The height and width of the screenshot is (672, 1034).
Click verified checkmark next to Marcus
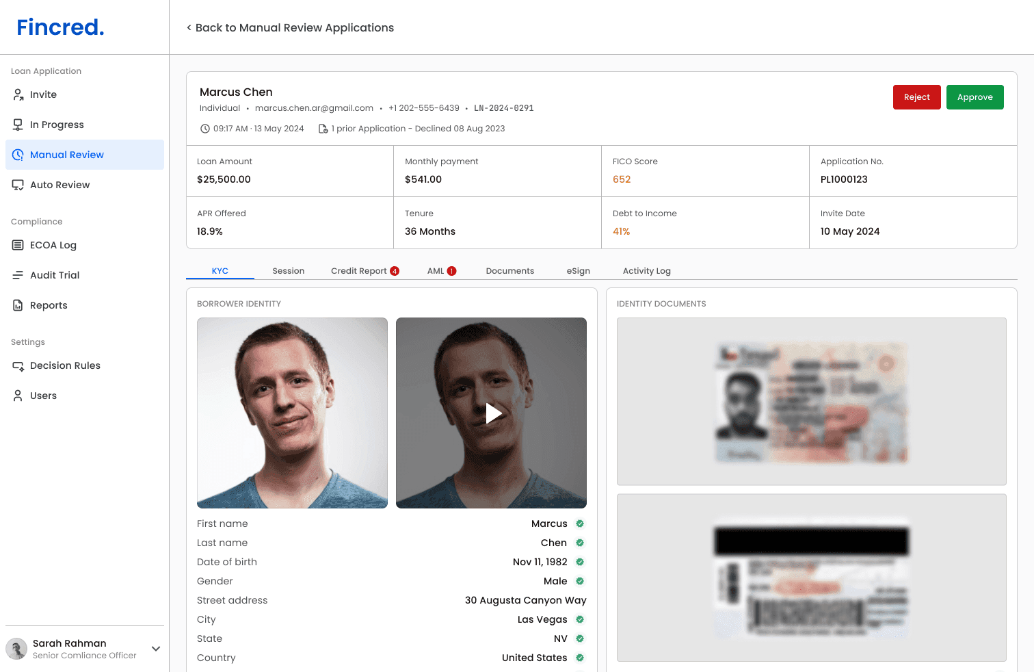click(x=580, y=524)
